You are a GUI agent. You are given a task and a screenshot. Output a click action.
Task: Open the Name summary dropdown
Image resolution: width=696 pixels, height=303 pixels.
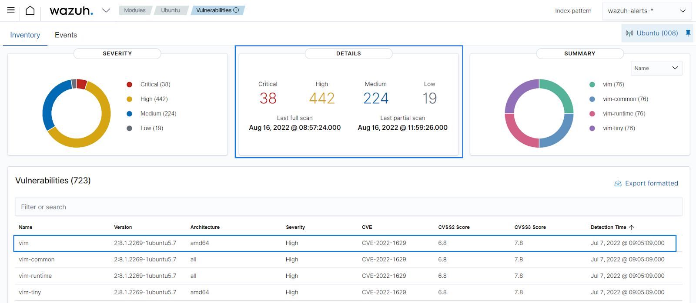(656, 68)
